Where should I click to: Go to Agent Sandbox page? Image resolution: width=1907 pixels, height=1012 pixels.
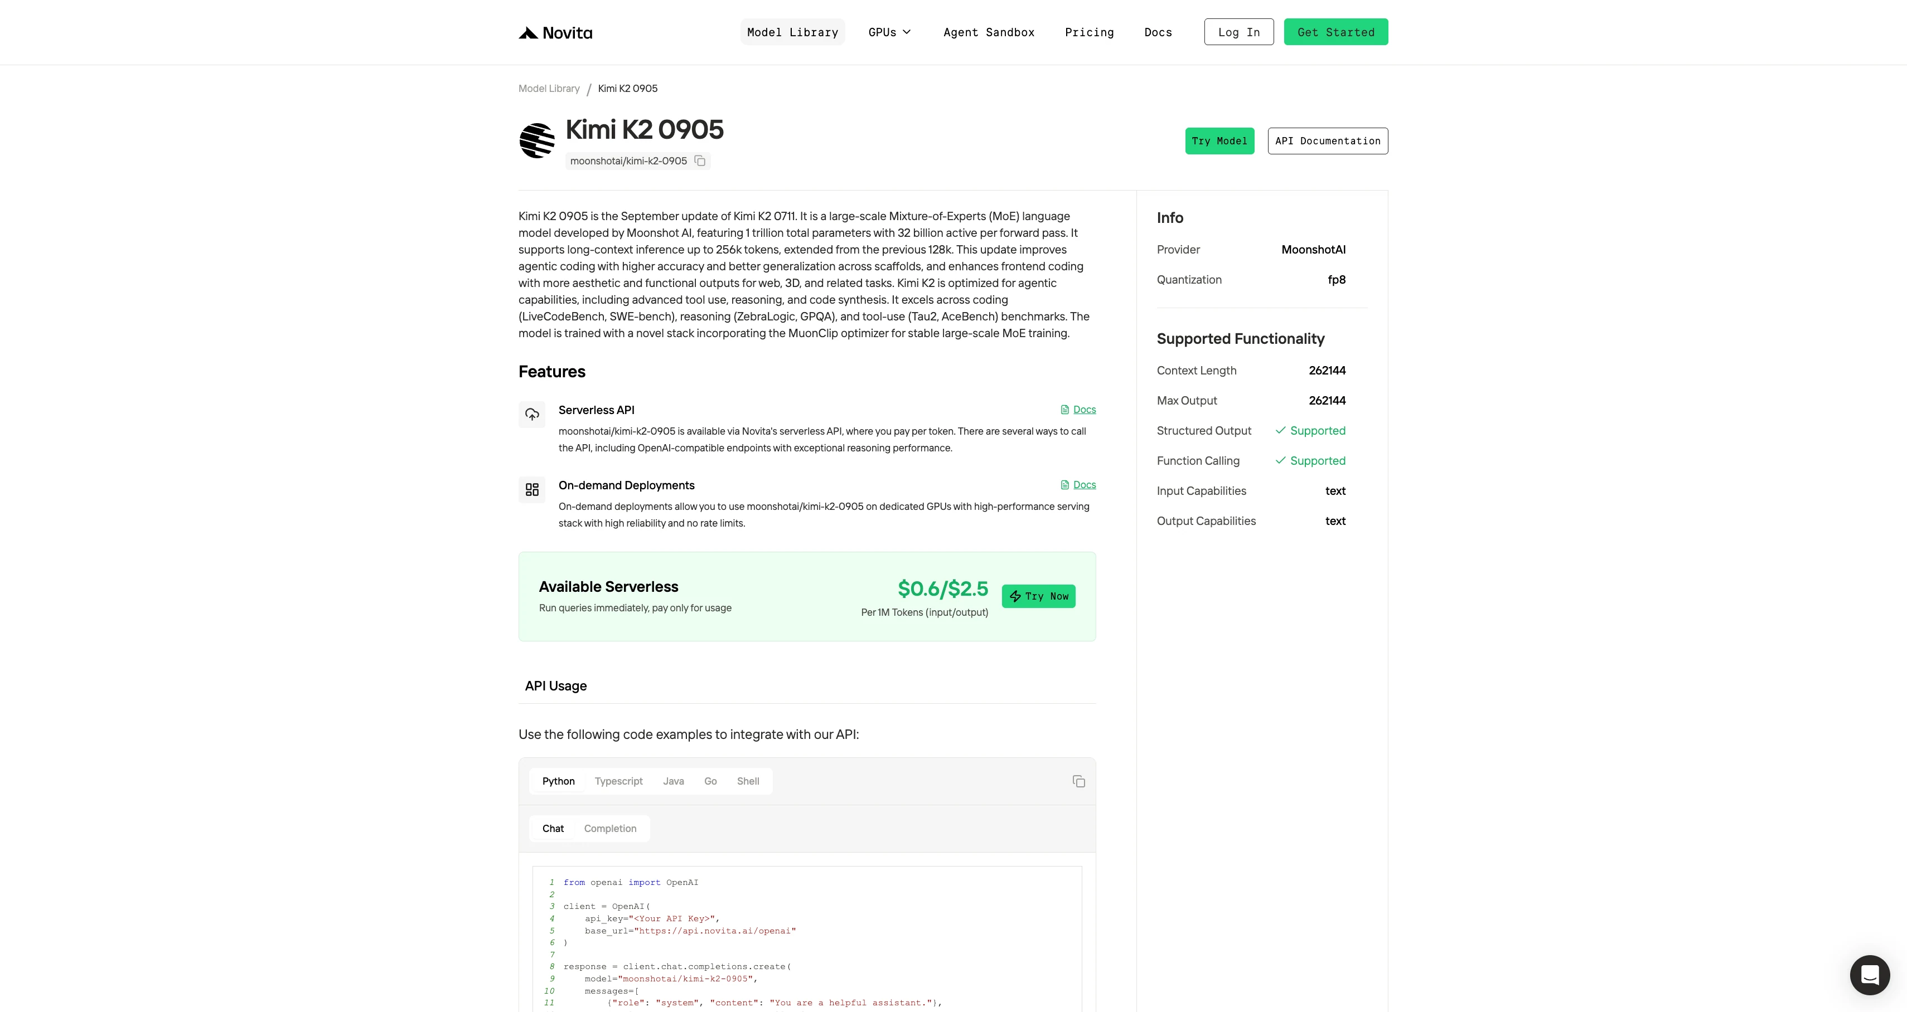coord(988,32)
